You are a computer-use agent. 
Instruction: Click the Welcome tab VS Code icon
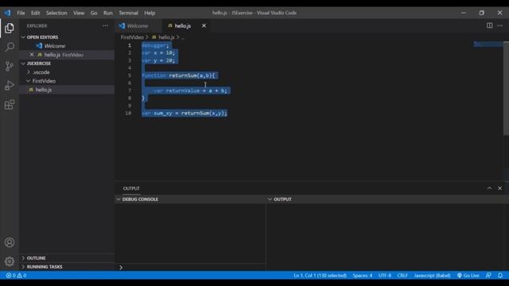[122, 25]
